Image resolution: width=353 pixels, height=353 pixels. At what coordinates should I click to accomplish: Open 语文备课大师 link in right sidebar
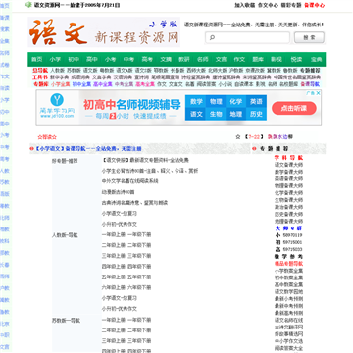click(288, 165)
